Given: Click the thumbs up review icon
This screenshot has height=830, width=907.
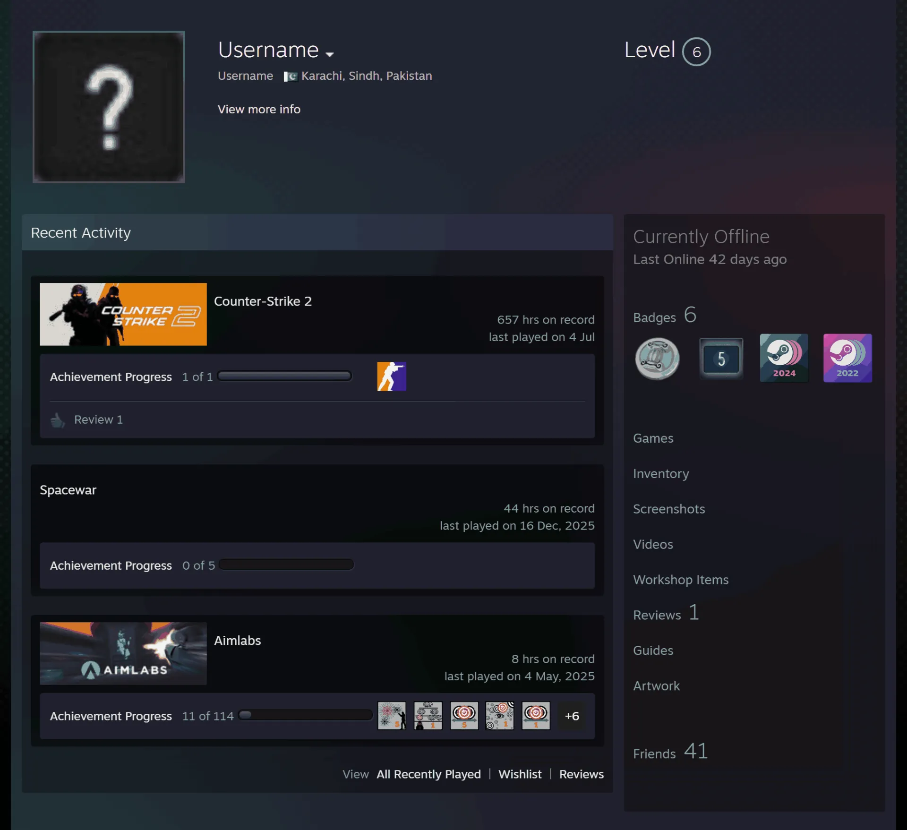Looking at the screenshot, I should pos(58,419).
